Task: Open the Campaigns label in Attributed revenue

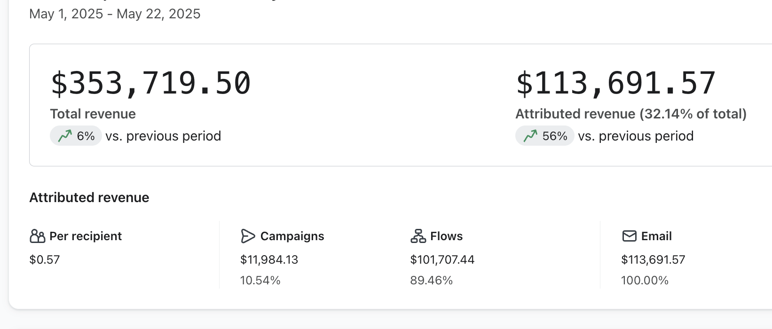Action: pyautogui.click(x=292, y=236)
